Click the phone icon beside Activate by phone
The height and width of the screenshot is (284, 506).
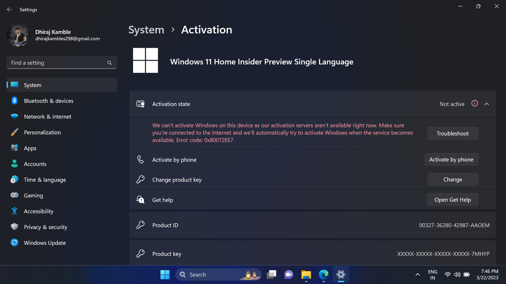click(140, 159)
